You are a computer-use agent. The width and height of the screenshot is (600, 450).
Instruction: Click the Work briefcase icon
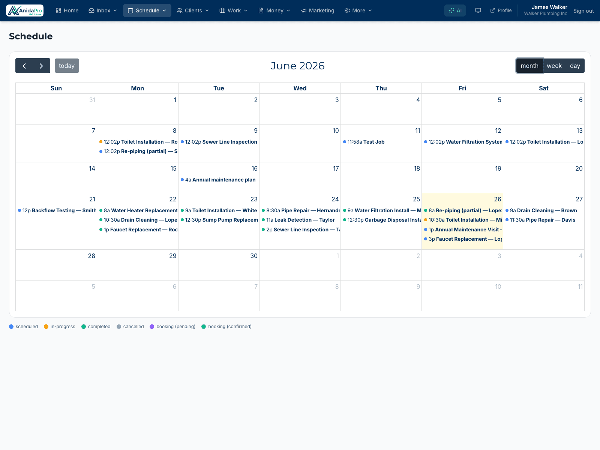[222, 10]
